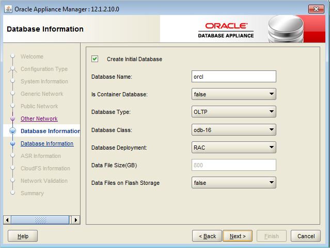Click the purple Other Network step bullet
Image resolution: width=330 pixels, height=248 pixels.
point(12,119)
